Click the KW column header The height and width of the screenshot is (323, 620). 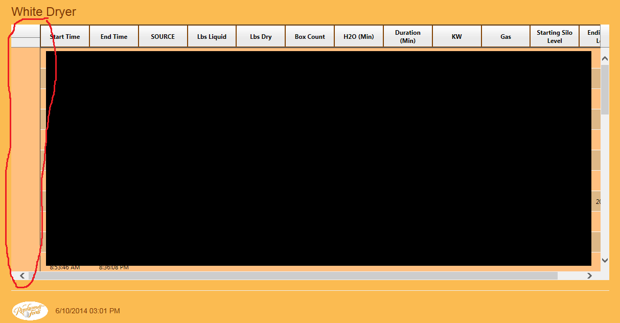click(457, 36)
